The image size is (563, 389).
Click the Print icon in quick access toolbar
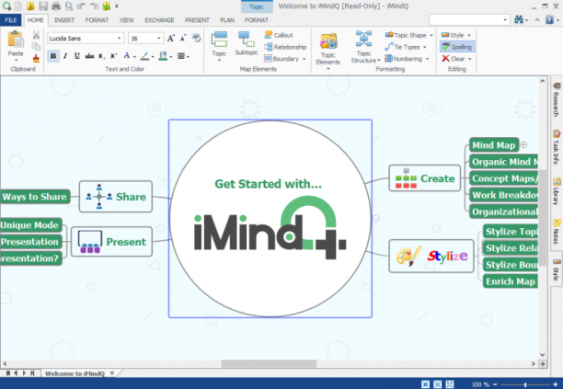[x=56, y=6]
